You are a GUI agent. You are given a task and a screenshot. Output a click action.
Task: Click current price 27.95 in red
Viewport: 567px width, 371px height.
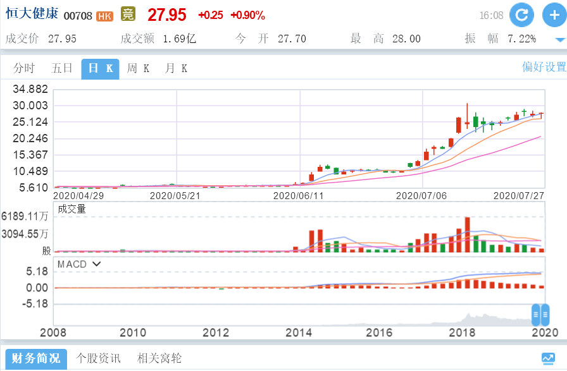(166, 15)
